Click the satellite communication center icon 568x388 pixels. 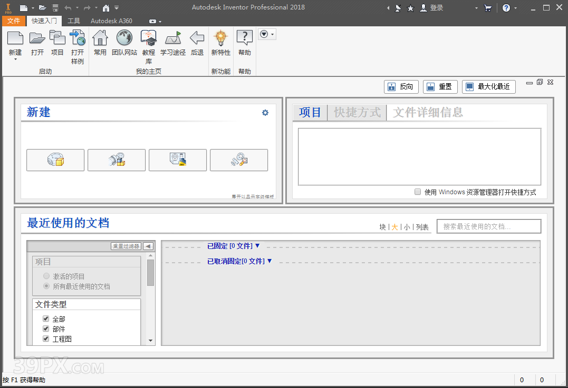point(398,8)
